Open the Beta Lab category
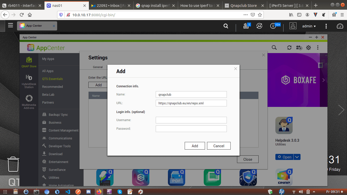 click(48, 95)
